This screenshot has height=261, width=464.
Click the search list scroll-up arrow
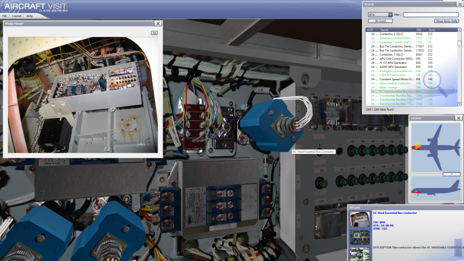[459, 29]
